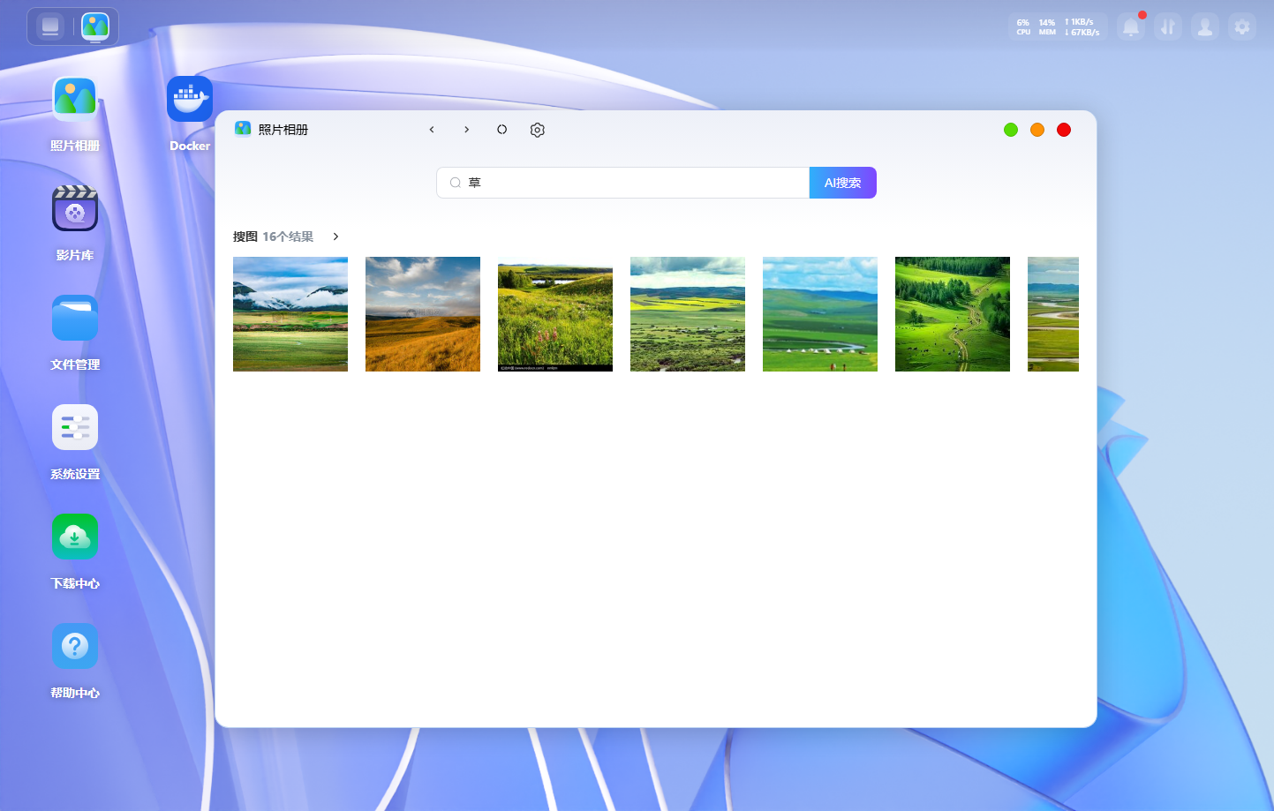This screenshot has height=811, width=1274.
Task: Open the wildflower meadow thumbnail
Action: (555, 314)
